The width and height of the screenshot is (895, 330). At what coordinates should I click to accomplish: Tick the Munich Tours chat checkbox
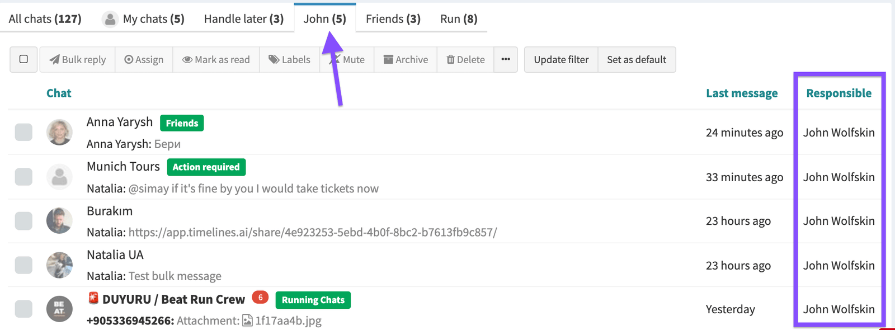[23, 177]
